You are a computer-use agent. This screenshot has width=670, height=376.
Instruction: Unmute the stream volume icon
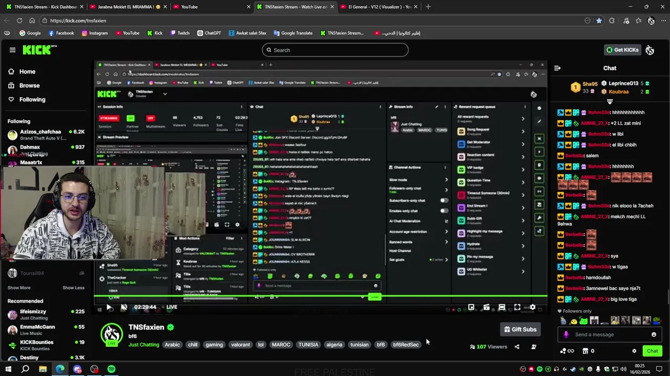124,307
